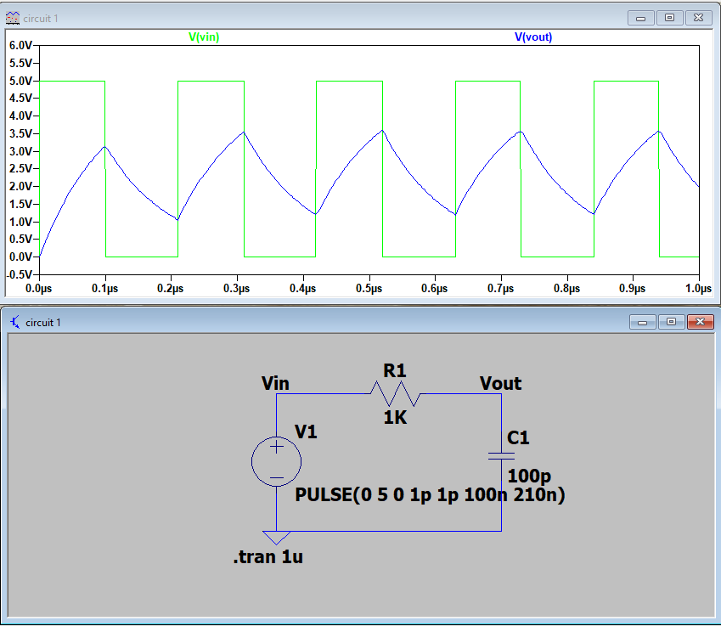
Task: Click the schematic window title bar icon
Action: pyautogui.click(x=14, y=322)
